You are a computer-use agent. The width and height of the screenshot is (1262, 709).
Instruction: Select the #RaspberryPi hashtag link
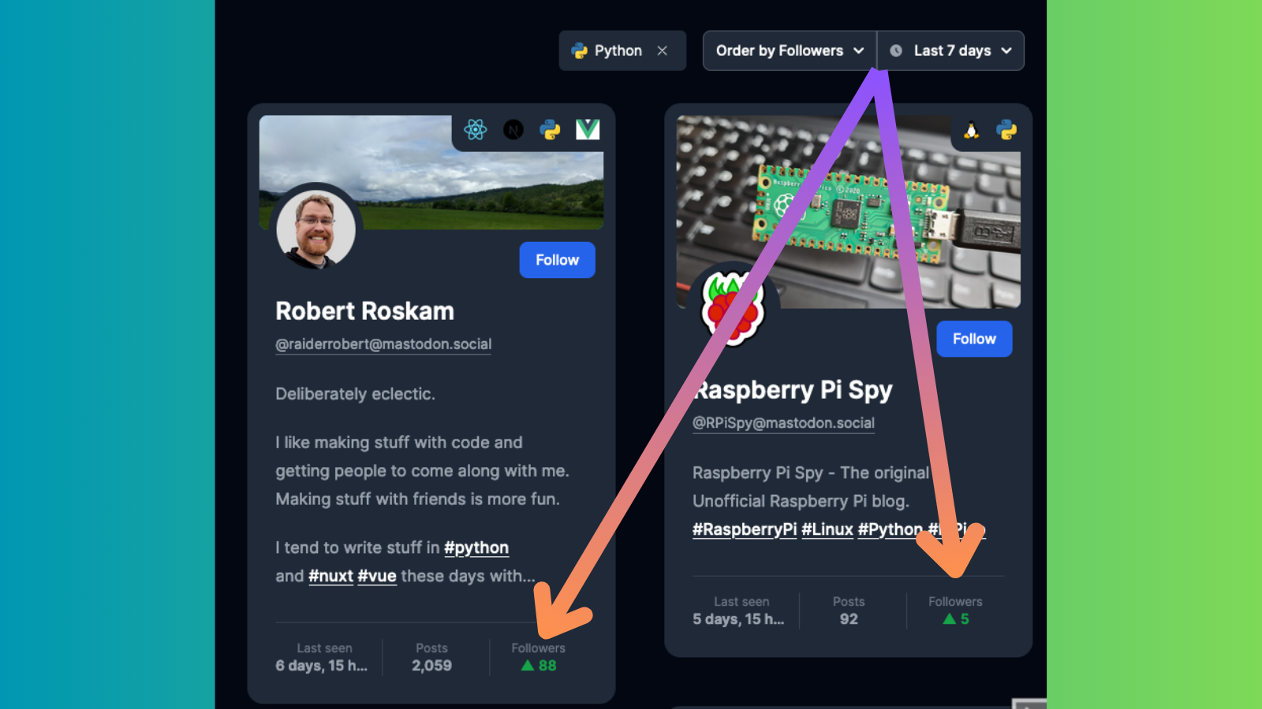[745, 529]
